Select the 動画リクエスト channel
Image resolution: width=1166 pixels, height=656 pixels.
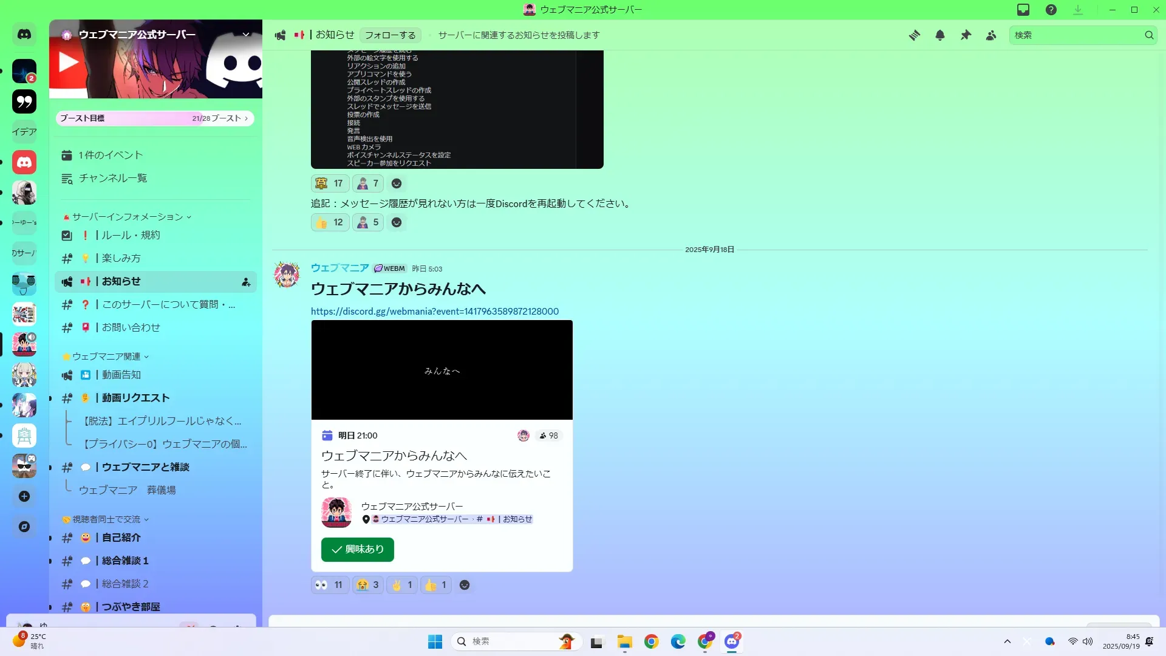[135, 398]
